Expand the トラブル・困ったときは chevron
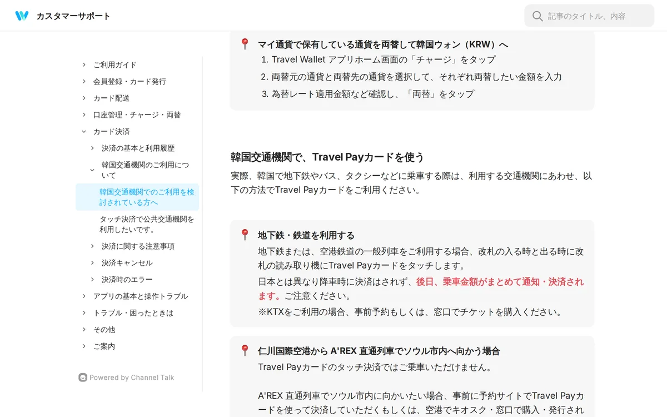This screenshot has height=417, width=667. [84, 312]
